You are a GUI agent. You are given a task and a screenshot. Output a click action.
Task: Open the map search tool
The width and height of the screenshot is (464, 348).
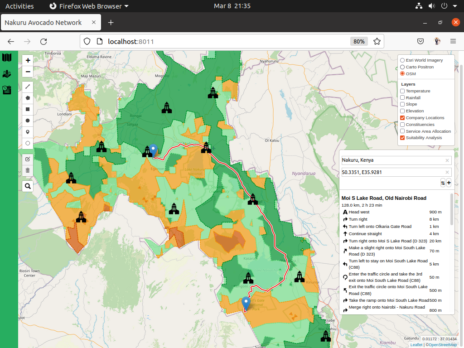pyautogui.click(x=28, y=186)
